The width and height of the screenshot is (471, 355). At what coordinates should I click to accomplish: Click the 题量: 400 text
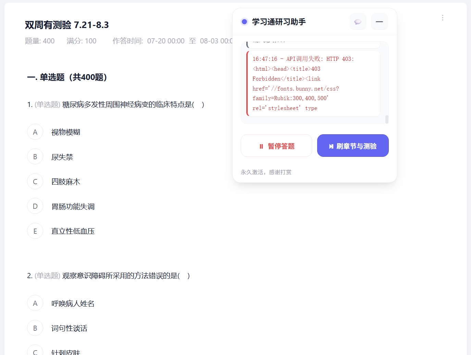(x=40, y=41)
